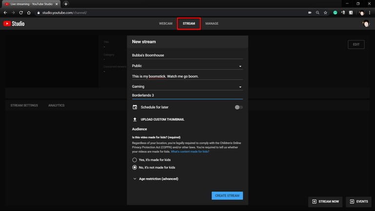Reload the current page
Image resolution: width=375 pixels, height=211 pixels.
pyautogui.click(x=21, y=13)
